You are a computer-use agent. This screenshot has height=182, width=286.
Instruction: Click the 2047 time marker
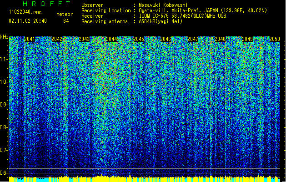coord(193,39)
